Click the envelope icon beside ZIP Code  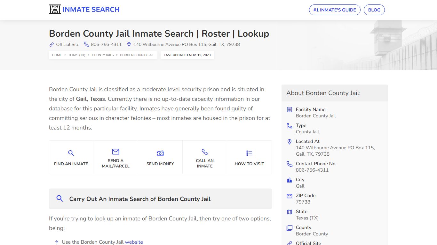tap(290, 196)
